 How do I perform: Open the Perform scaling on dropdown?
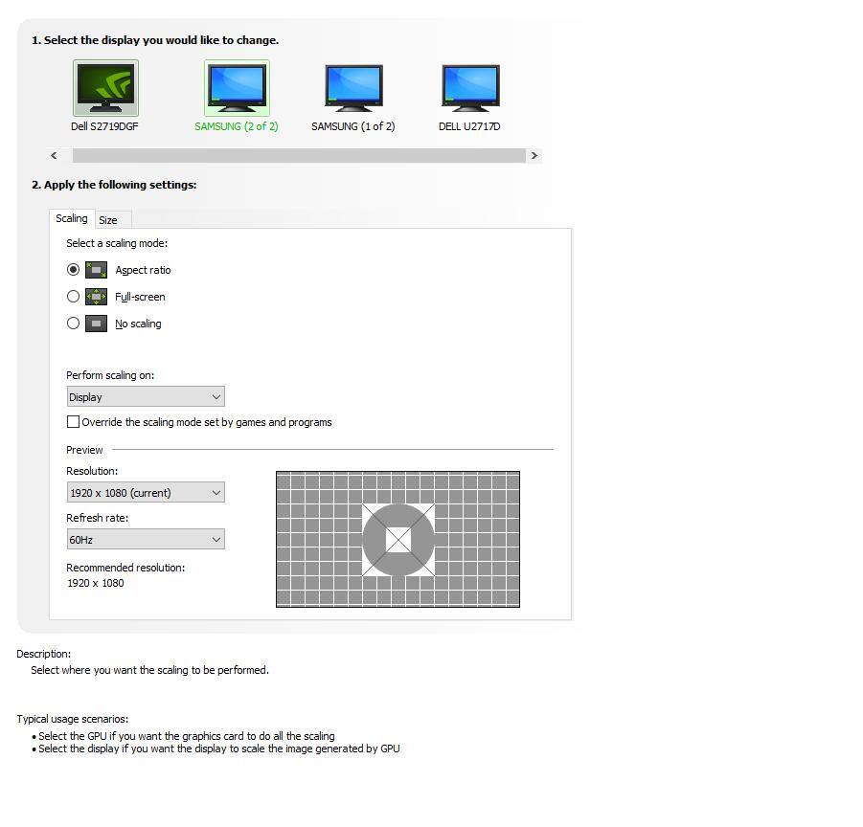click(146, 397)
